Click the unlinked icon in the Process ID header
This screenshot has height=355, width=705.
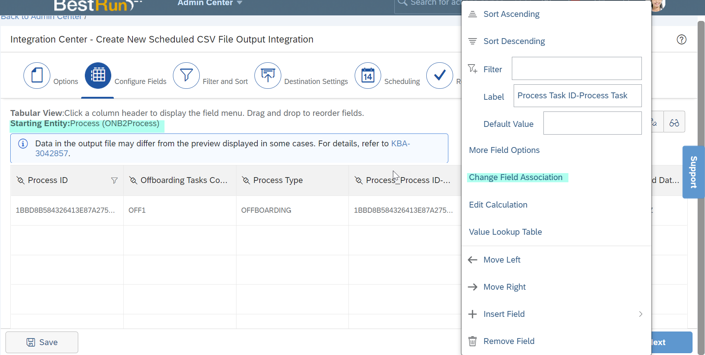(x=21, y=180)
